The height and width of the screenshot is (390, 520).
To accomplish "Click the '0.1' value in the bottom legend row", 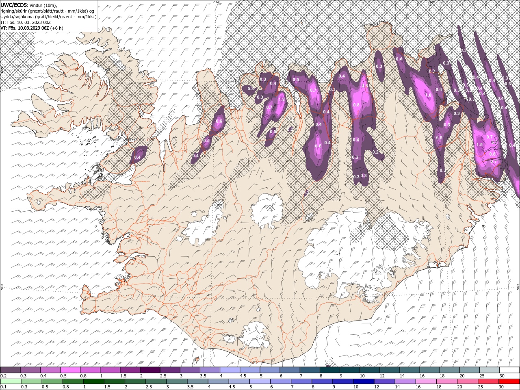I will [3, 387].
